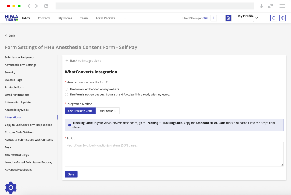291x195 pixels.
Task: Open Form Packets in the top navigation
Action: (105, 18)
